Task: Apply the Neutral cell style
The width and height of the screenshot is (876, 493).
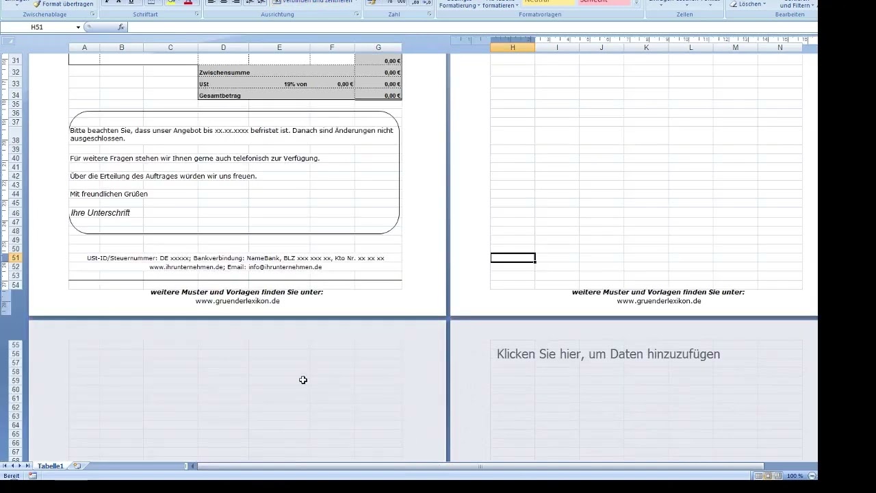Action: (548, 2)
